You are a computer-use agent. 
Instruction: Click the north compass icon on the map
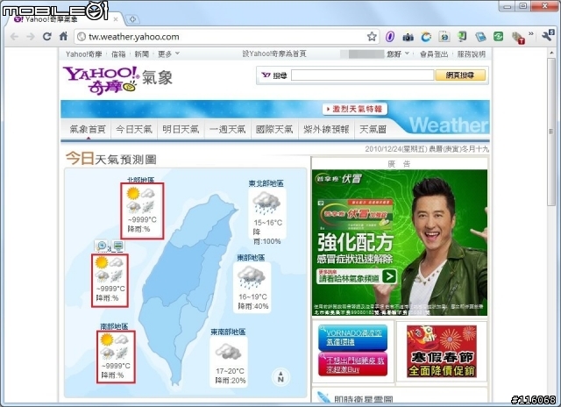click(280, 376)
